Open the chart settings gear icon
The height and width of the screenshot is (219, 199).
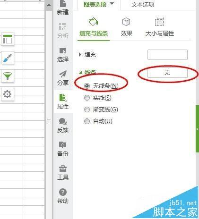tap(8, 94)
